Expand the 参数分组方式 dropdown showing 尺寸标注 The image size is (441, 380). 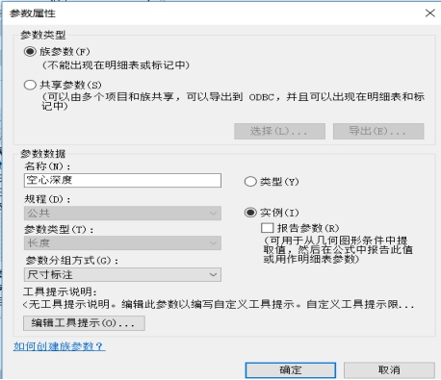tap(122, 275)
